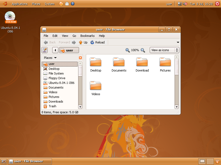Image resolution: width=221 pixels, height=165 pixels.
Task: Open the Pictures folder icon in file pane
Action: (165, 62)
